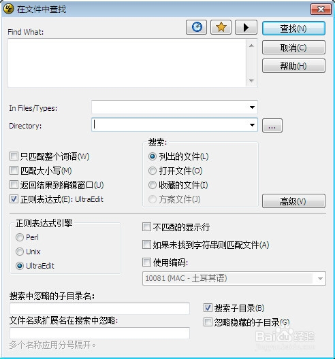Screen dimensions: 335x359
Task: Choose the UltraEdit regex engine
Action: [20, 266]
